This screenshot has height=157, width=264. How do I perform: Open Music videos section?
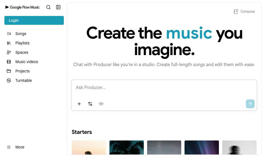click(27, 62)
